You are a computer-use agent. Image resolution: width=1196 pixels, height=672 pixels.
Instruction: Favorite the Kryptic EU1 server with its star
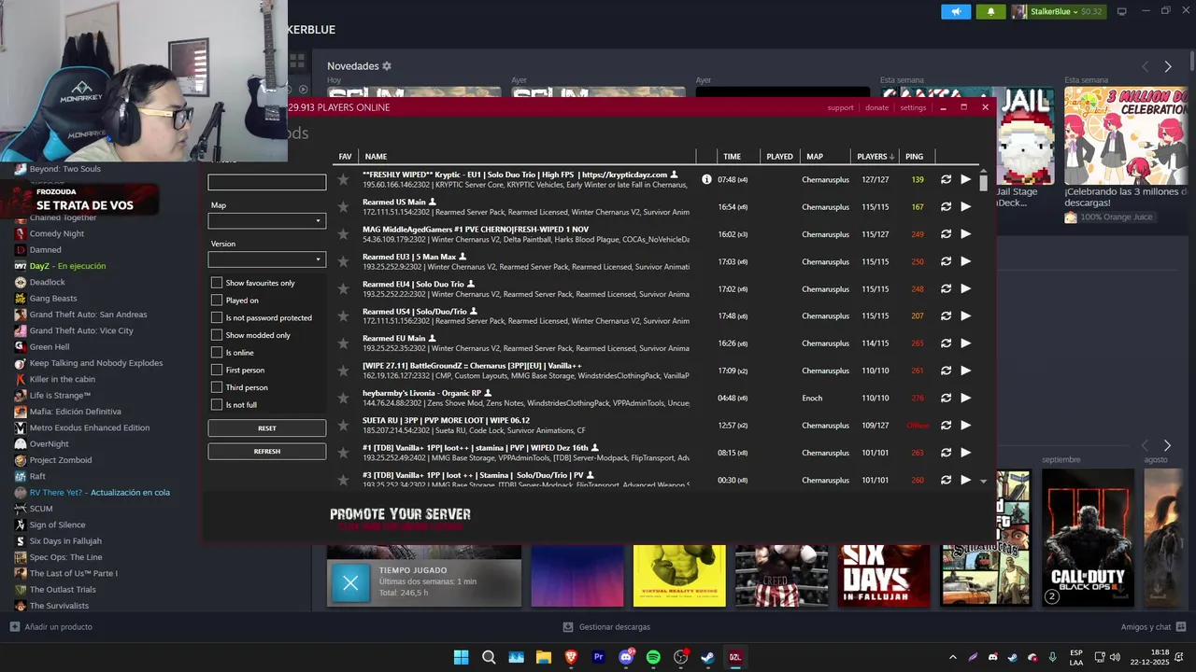(x=343, y=179)
